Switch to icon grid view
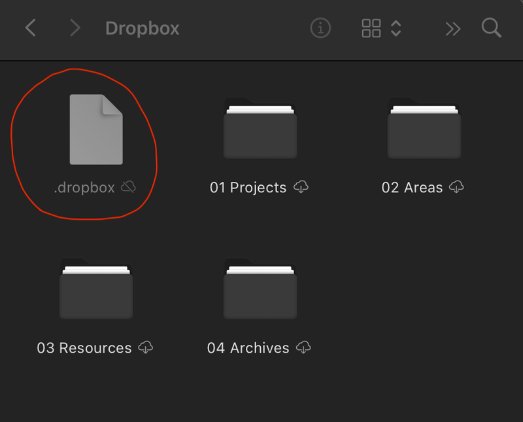 pyautogui.click(x=371, y=28)
